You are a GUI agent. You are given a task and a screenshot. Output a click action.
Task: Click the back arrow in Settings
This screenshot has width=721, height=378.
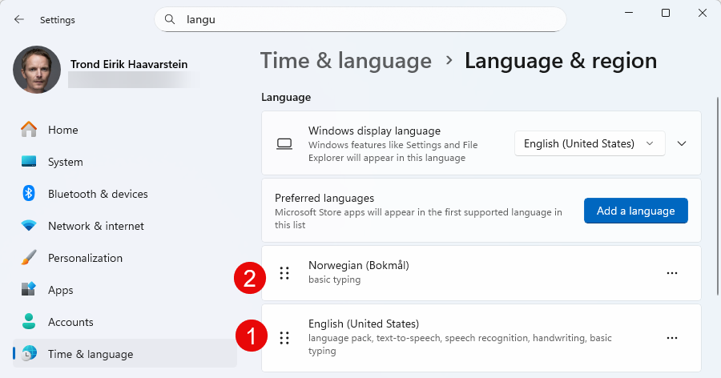point(19,19)
